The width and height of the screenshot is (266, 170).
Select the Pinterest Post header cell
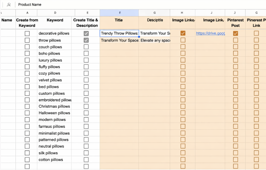[x=235, y=23]
